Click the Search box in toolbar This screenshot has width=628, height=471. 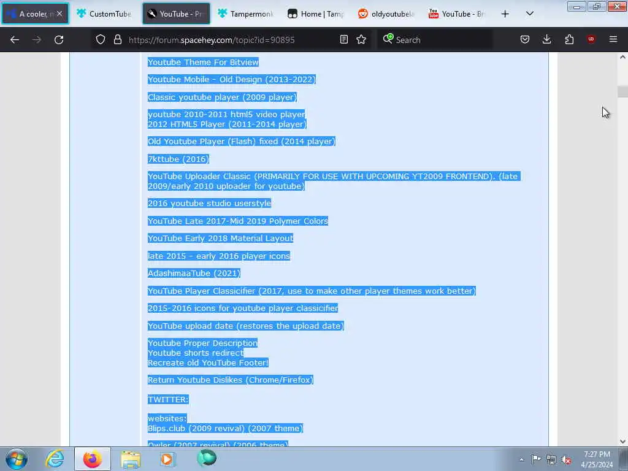click(x=435, y=40)
